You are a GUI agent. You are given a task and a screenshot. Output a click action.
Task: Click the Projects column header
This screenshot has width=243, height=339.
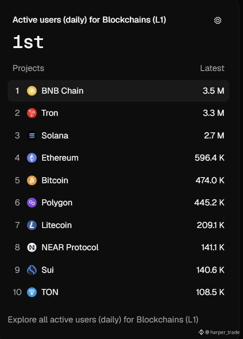click(28, 68)
